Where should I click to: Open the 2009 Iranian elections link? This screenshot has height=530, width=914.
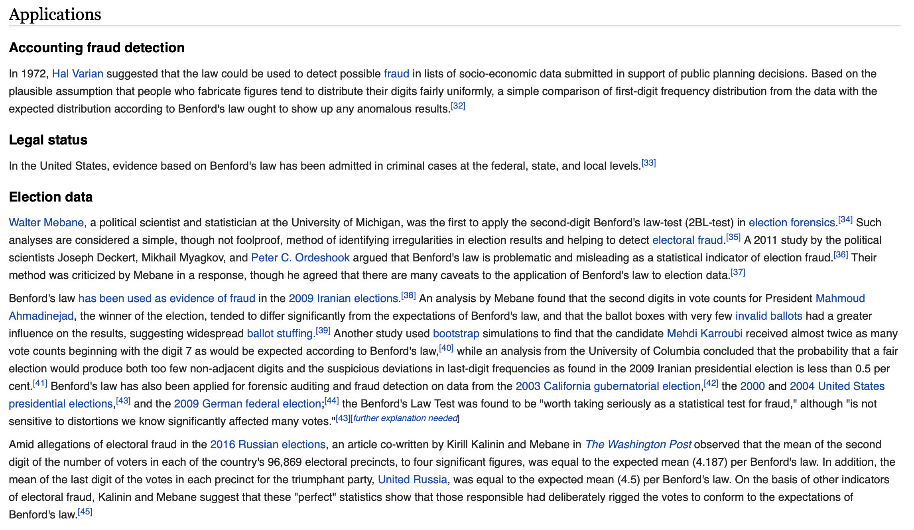pos(343,299)
